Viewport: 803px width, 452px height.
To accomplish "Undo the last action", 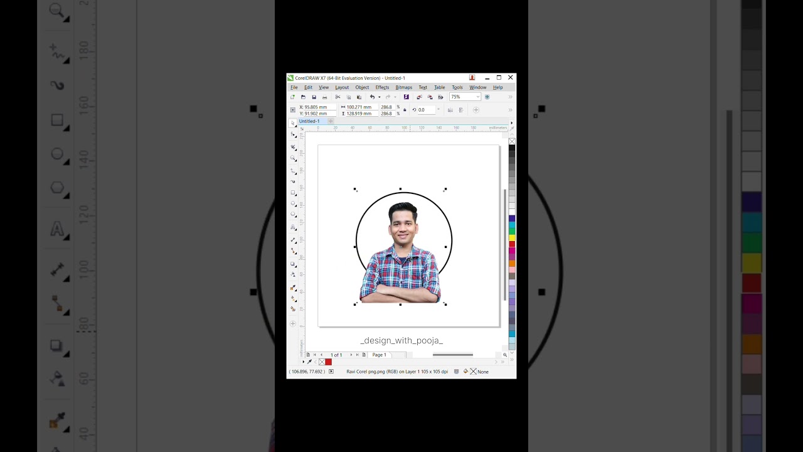I will pos(372,97).
